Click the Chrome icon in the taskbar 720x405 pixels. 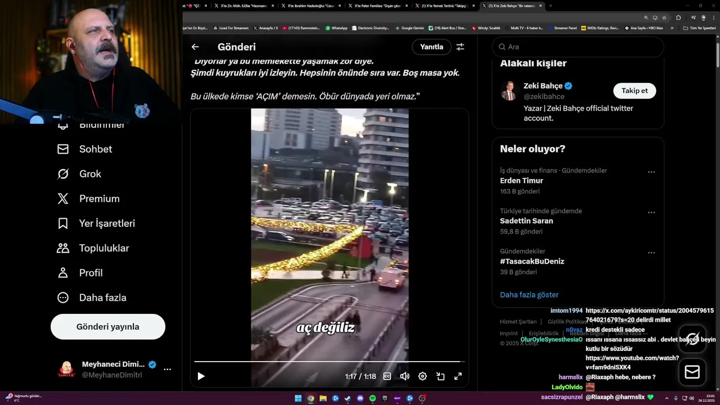310,398
